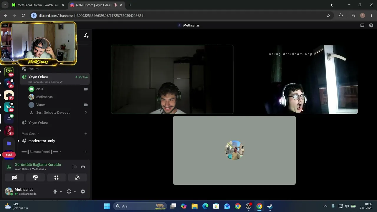Turn on camera in voice panel
The image size is (377, 212).
pos(14,178)
